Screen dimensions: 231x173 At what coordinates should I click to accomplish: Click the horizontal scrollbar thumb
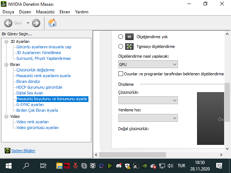(x=132, y=155)
